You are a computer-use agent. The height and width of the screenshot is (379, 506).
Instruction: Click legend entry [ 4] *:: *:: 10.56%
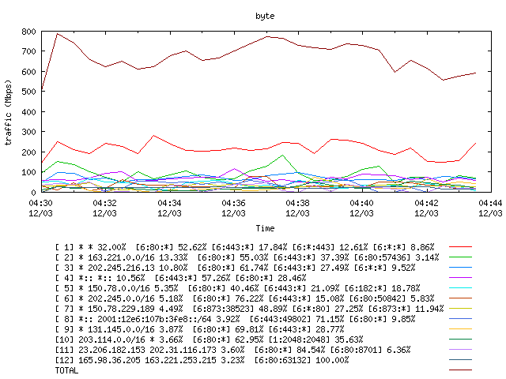click(x=181, y=278)
